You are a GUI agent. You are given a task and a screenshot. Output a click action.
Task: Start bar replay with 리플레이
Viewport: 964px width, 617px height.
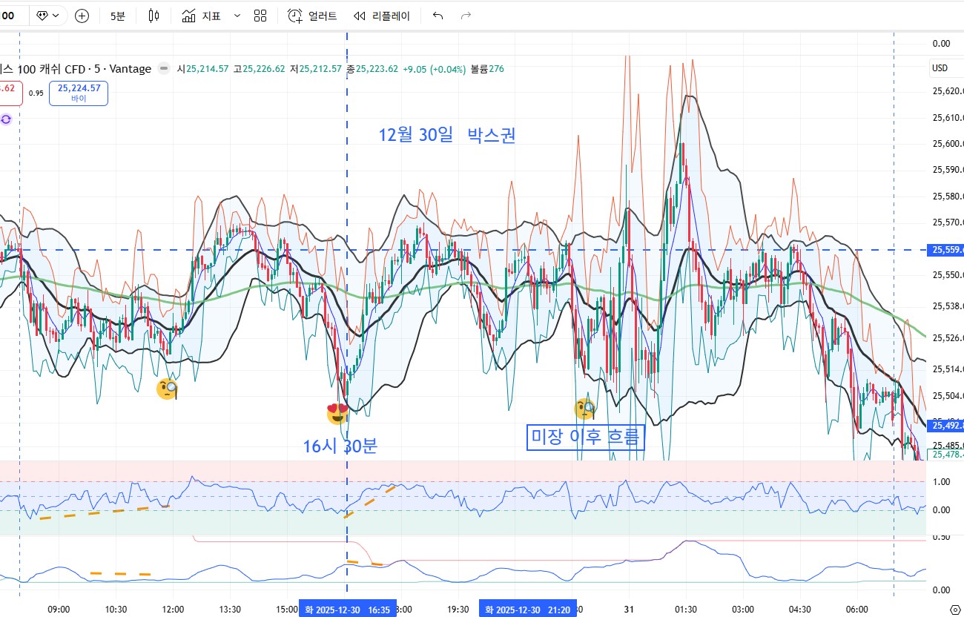pyautogui.click(x=382, y=16)
